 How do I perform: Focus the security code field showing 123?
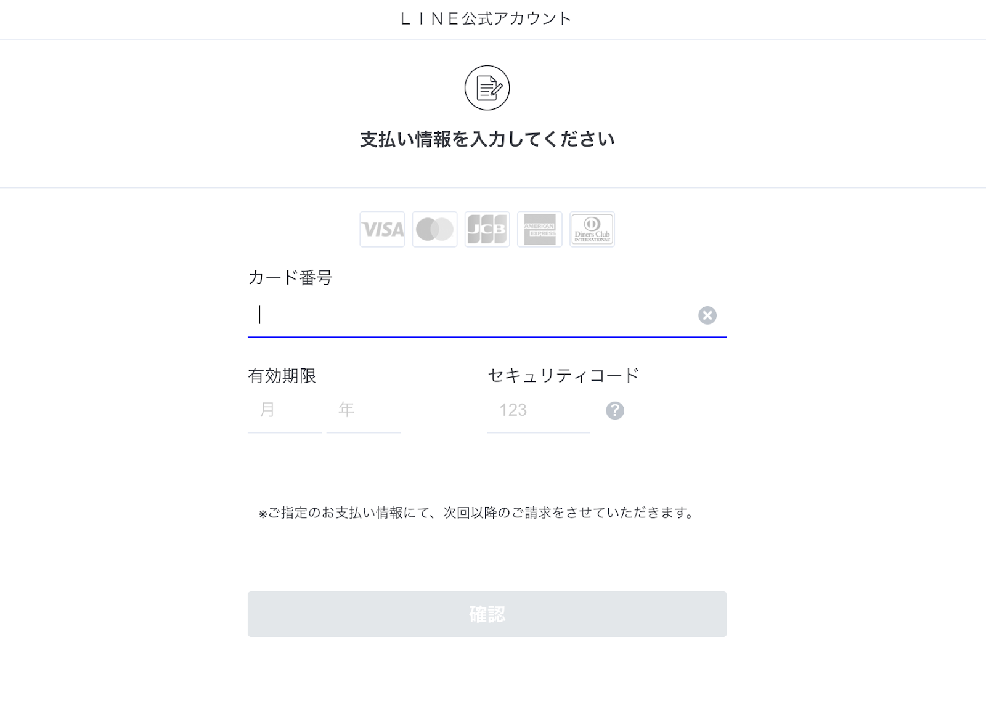(x=538, y=410)
